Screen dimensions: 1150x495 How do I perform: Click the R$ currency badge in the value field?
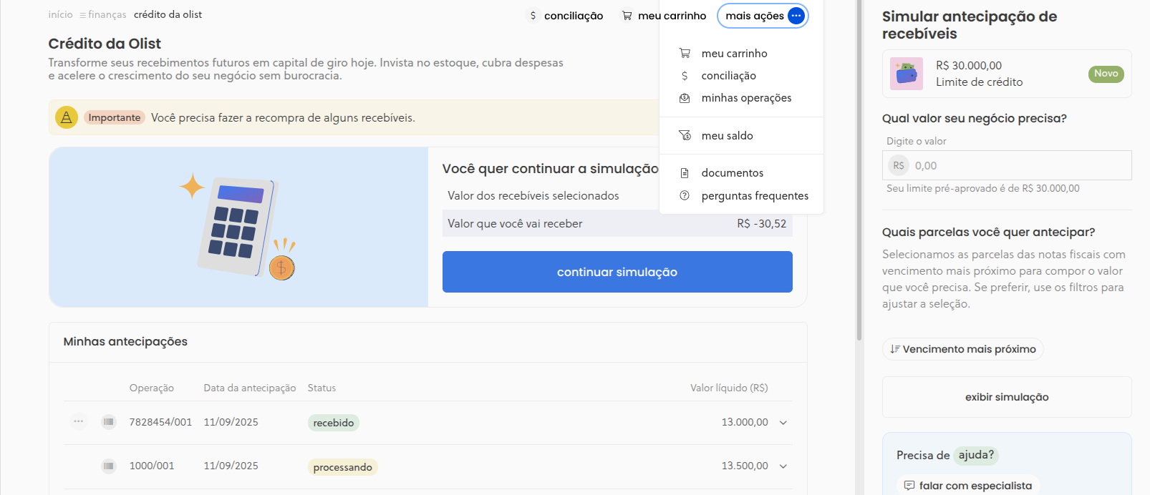(x=899, y=165)
